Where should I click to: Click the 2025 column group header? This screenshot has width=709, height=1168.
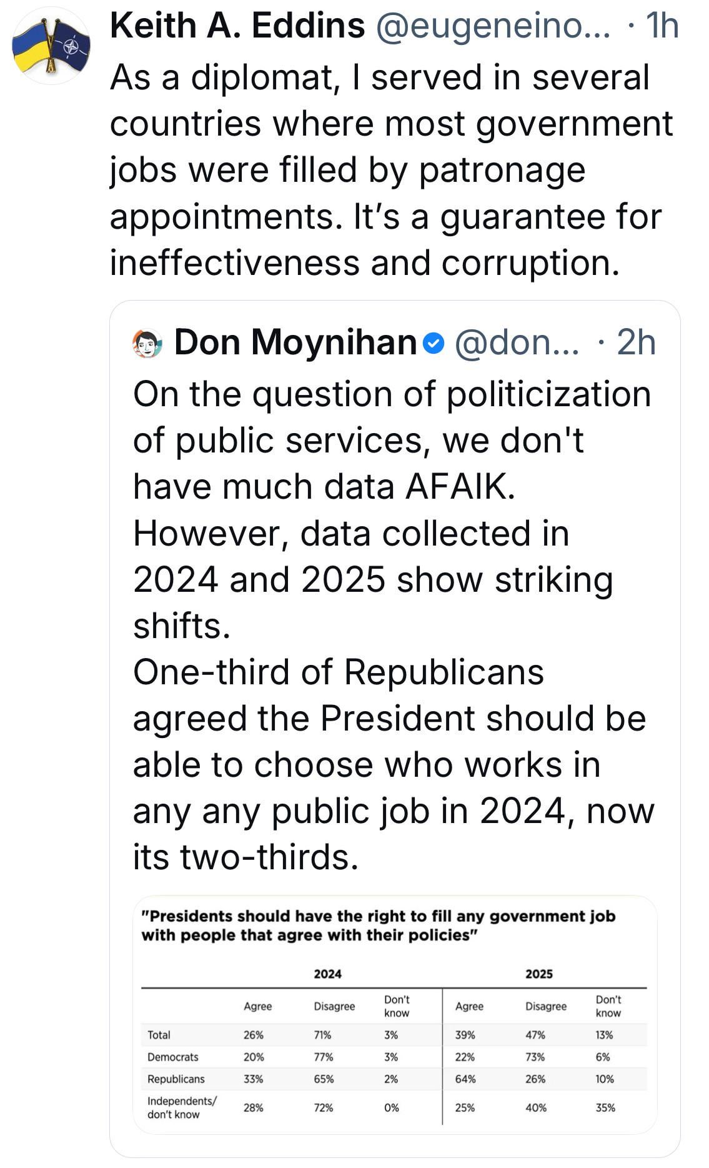tap(538, 974)
